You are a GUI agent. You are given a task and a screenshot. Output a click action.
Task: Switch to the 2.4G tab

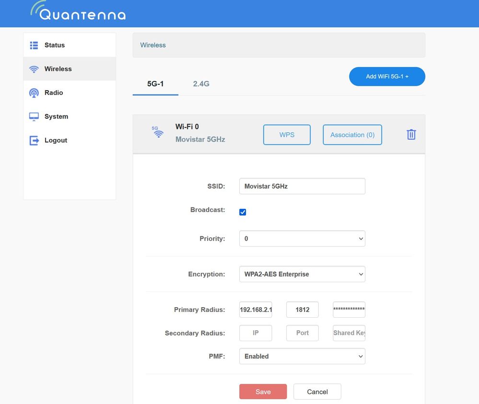(x=201, y=84)
